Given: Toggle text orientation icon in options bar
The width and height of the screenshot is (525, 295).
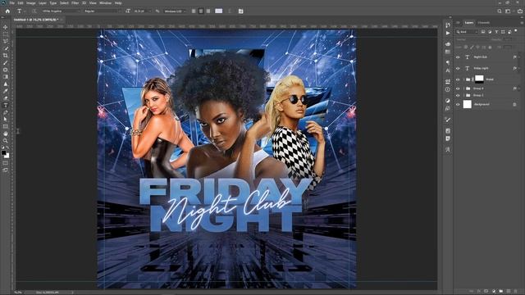Looking at the screenshot, I should [34, 11].
